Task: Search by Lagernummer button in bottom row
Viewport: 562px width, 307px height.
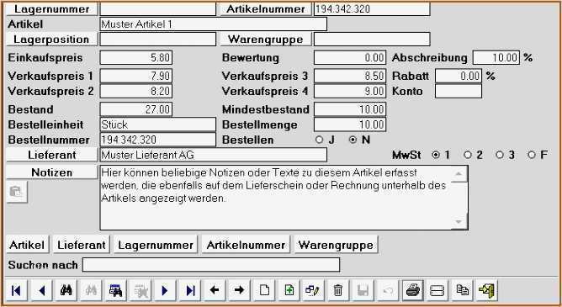Action: [x=156, y=245]
